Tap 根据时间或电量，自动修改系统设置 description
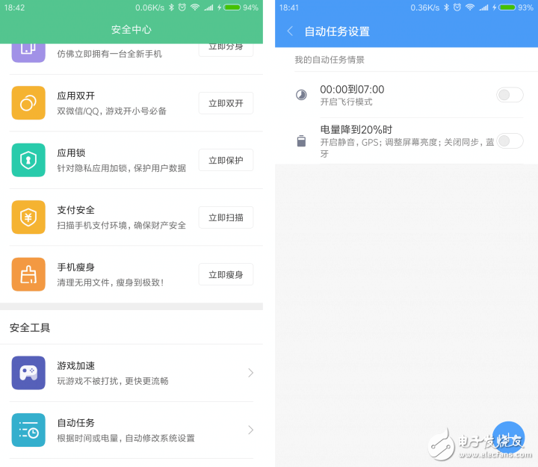Viewport: 538px width, 467px height. click(126, 438)
